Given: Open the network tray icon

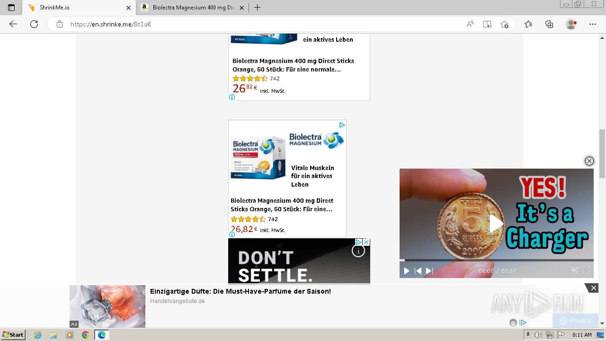Looking at the screenshot, I should pyautogui.click(x=550, y=335).
